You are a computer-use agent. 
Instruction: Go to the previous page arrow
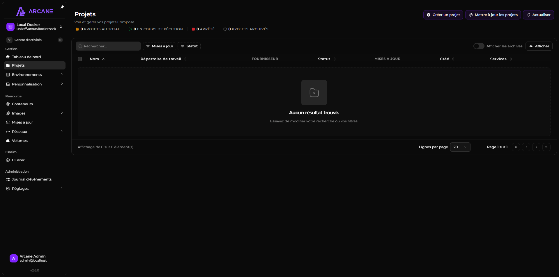pos(526,147)
